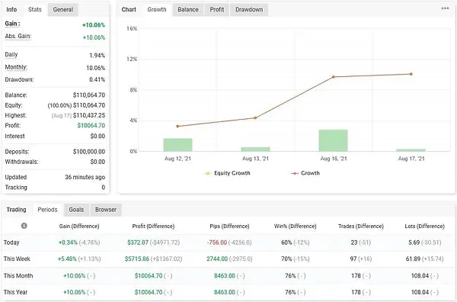Click the Trades (Difference) column header
The width and height of the screenshot is (457, 302).
click(x=361, y=226)
